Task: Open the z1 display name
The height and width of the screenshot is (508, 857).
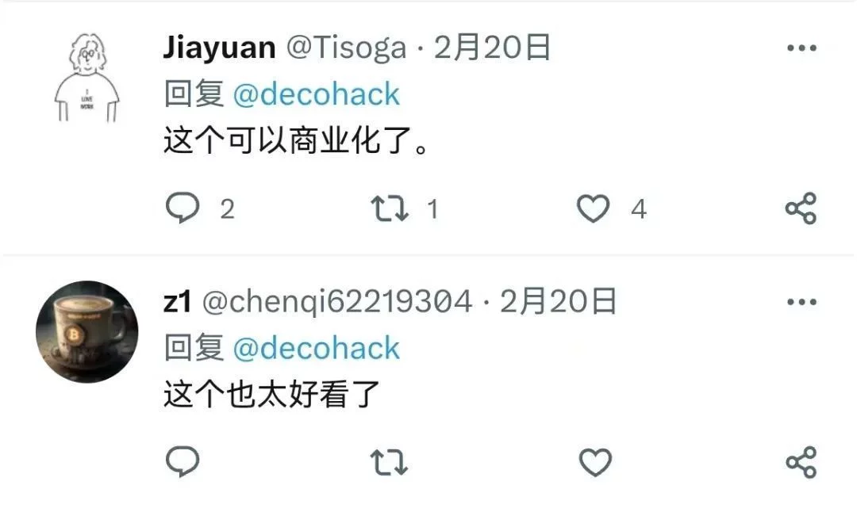Action: (178, 302)
